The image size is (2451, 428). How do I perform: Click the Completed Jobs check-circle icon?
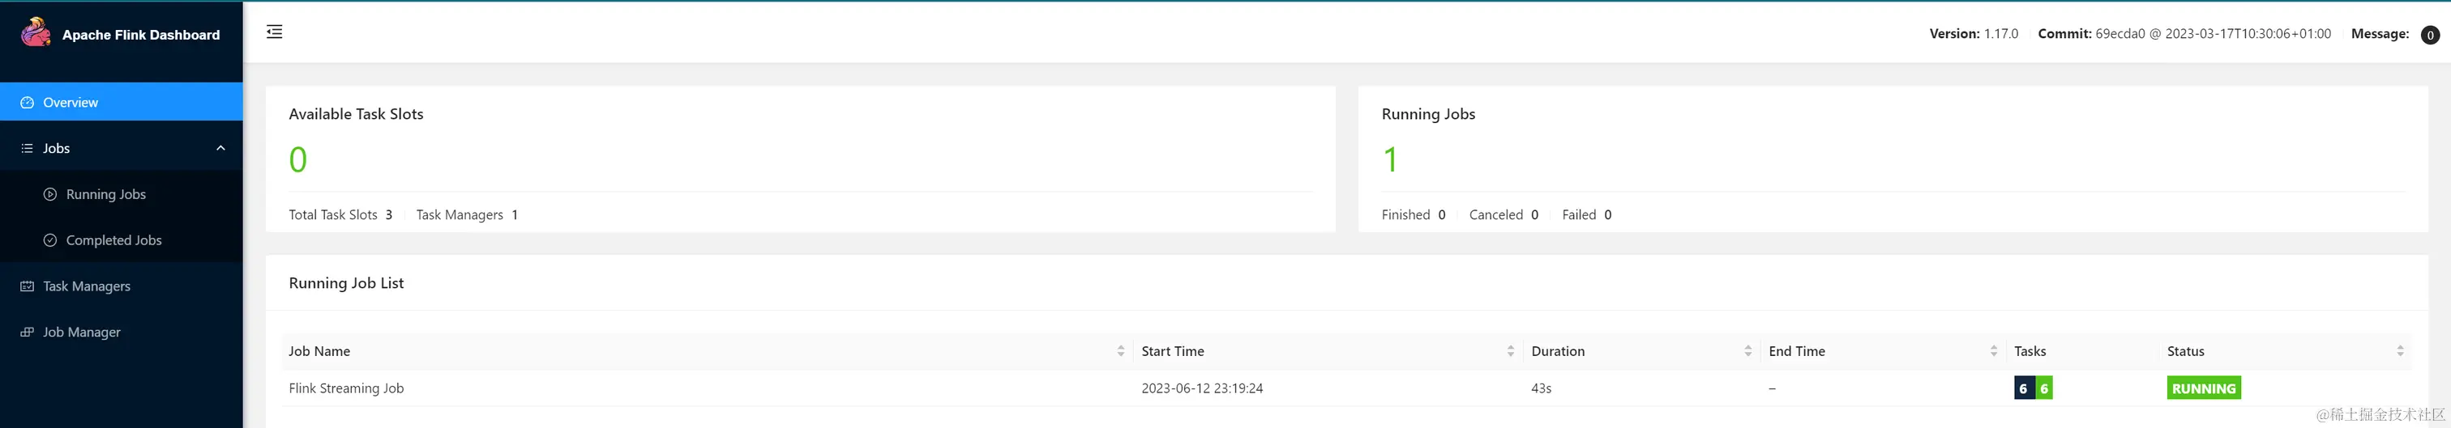click(50, 240)
